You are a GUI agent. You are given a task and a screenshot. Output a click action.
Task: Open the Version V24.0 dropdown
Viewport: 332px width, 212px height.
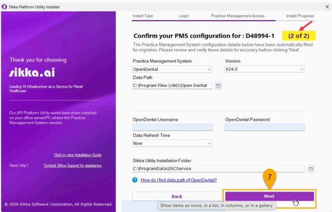[265, 69]
